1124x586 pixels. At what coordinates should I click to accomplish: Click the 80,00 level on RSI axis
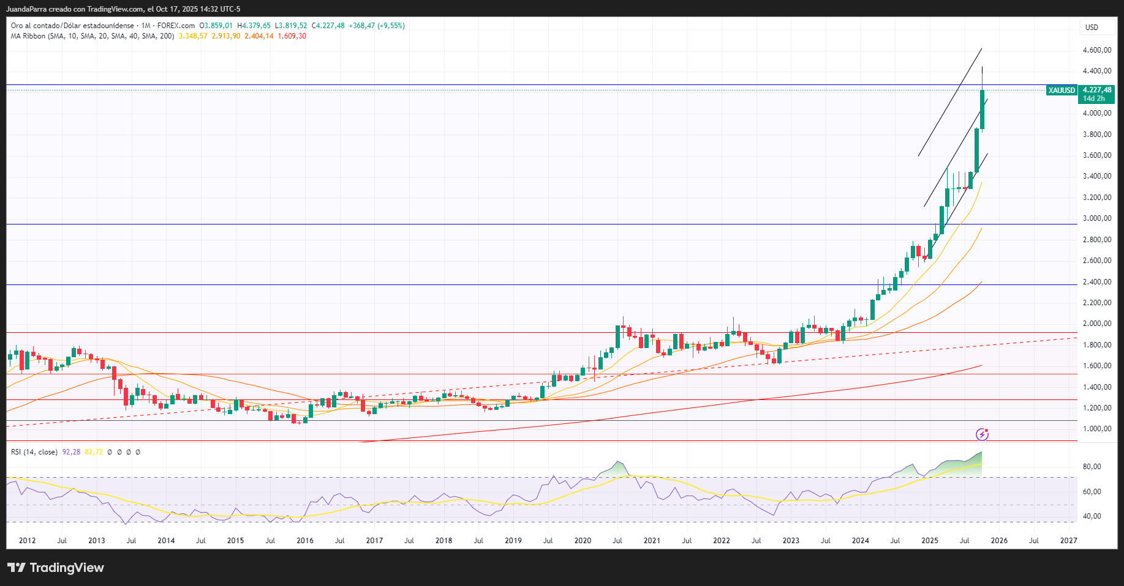point(1092,467)
